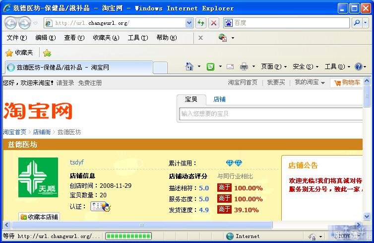Open 淘宝网首页 link
This screenshot has width=374, height=243.
coord(243,82)
